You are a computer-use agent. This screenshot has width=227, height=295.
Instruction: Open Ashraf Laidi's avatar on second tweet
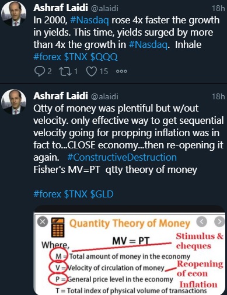pos(13,102)
